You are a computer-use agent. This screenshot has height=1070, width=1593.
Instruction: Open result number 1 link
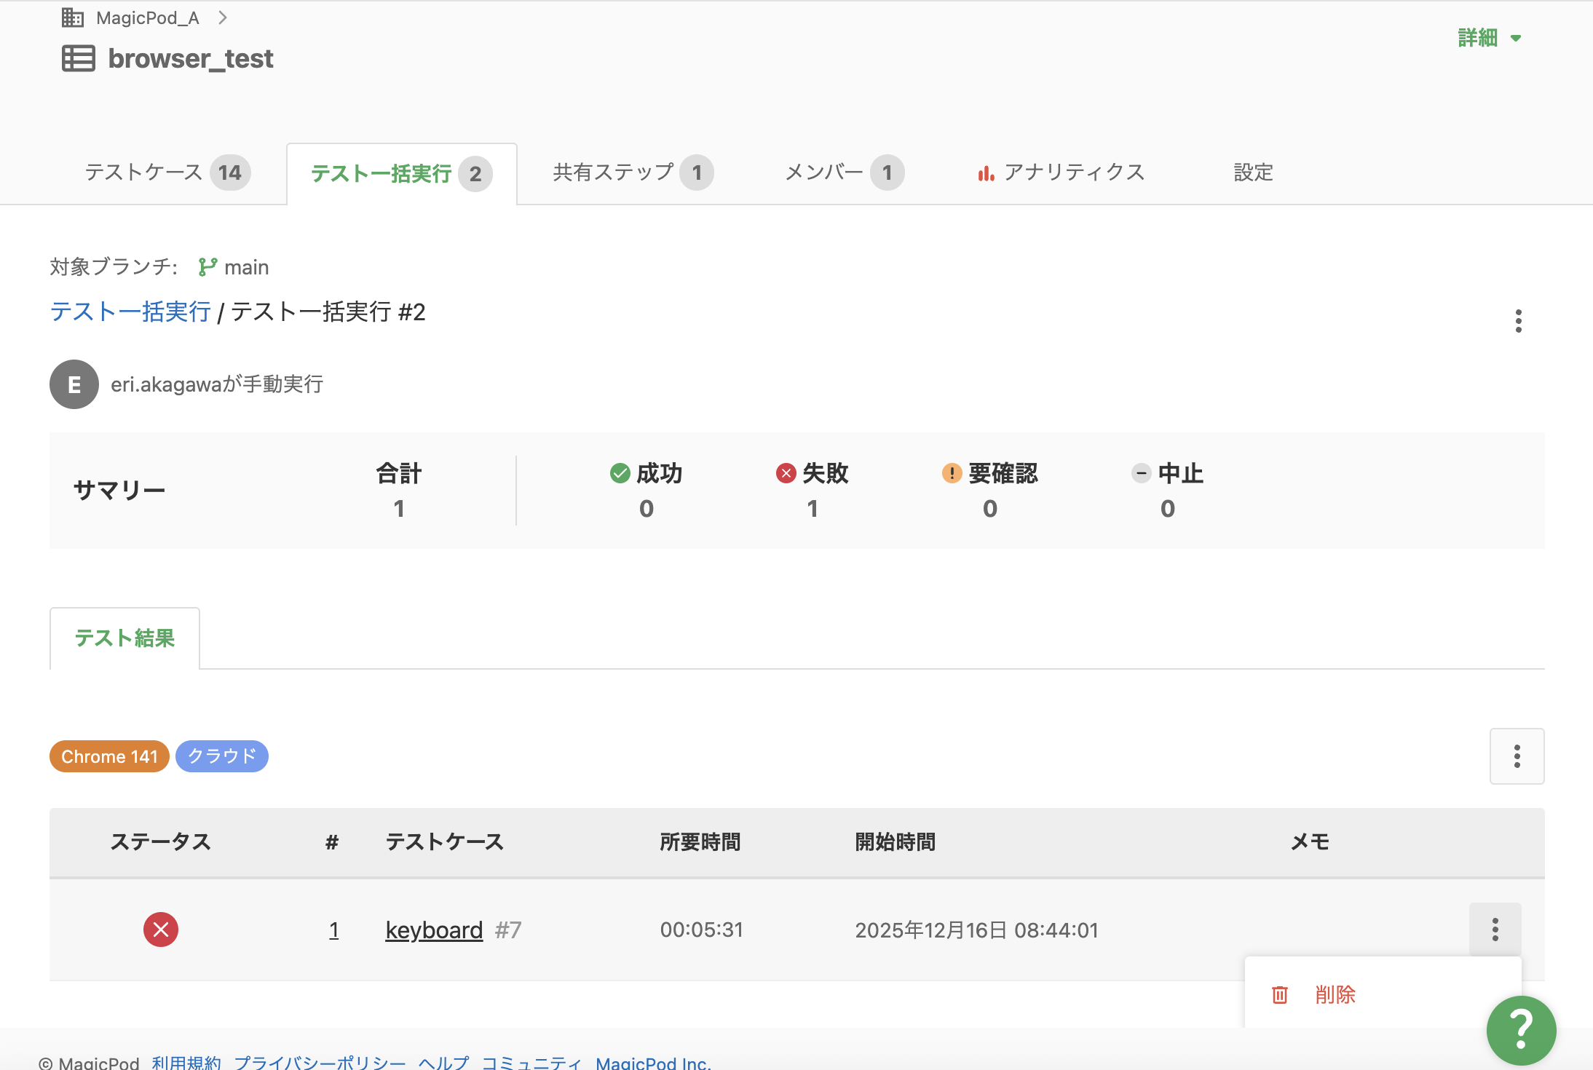(x=333, y=930)
